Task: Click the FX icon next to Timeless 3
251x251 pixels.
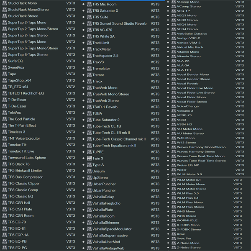Action: pyautogui.click(x=5, y=132)
